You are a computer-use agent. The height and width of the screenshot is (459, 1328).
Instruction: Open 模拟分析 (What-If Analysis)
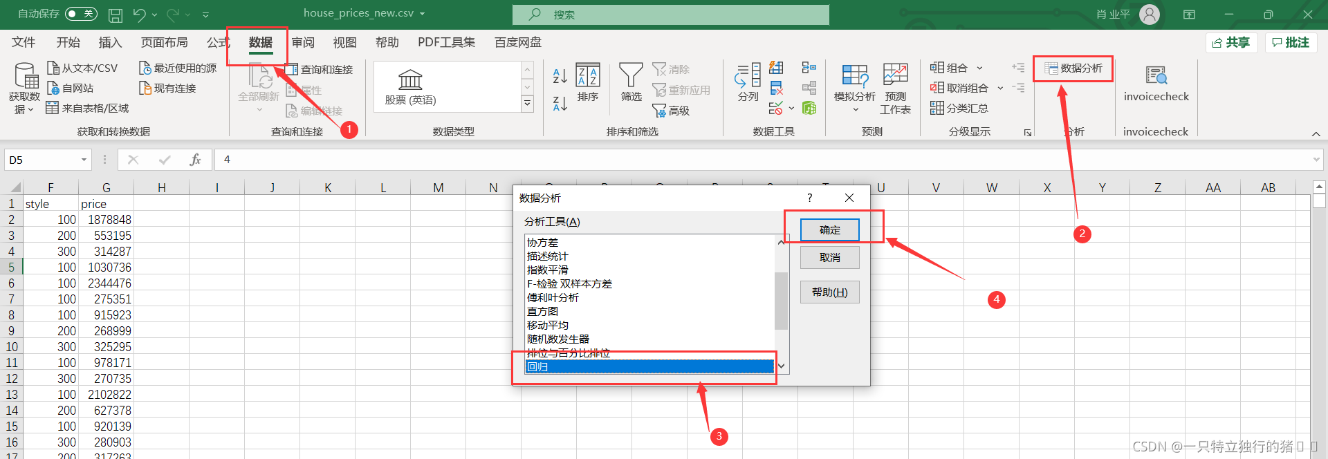click(x=855, y=88)
